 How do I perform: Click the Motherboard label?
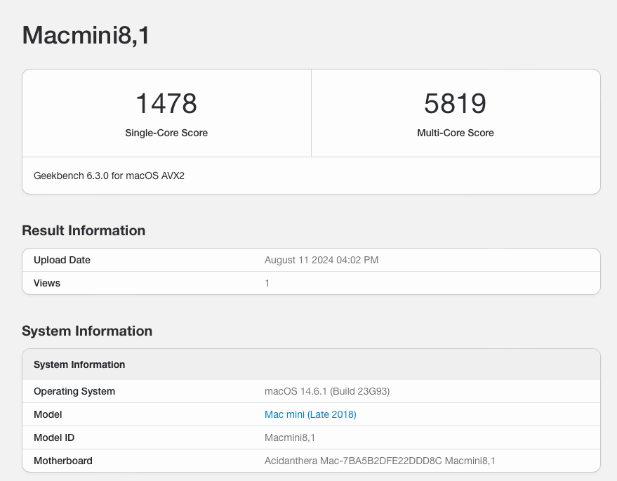pos(63,461)
